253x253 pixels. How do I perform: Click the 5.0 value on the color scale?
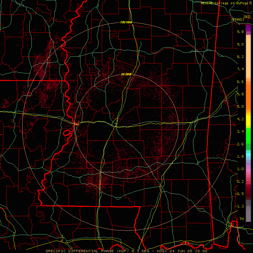240,107
